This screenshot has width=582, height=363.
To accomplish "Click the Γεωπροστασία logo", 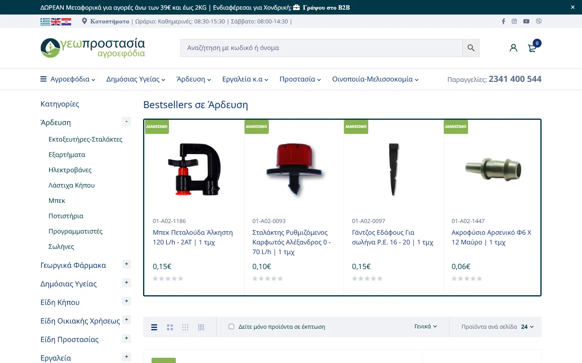I will [x=93, y=48].
